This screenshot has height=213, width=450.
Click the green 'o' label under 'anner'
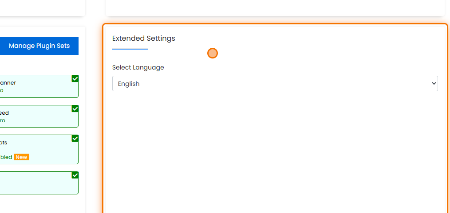[x=2, y=90]
